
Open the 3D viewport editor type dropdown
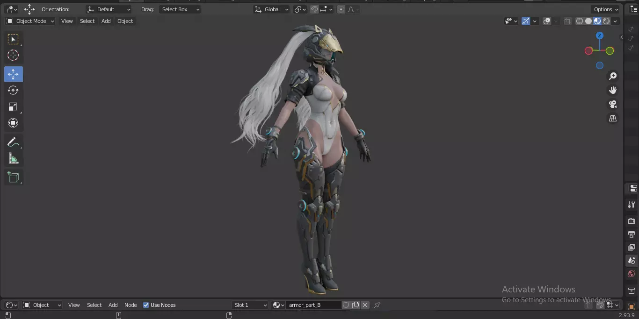[11, 9]
